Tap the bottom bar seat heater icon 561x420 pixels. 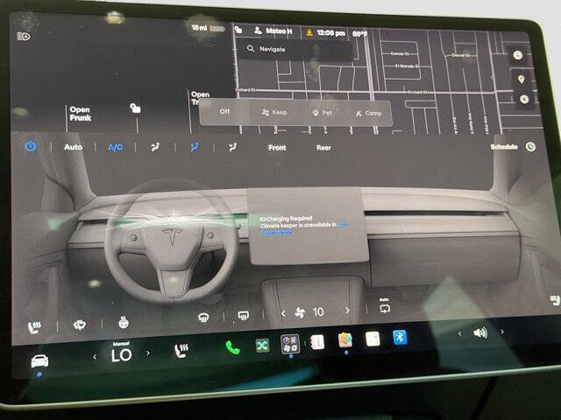point(181,350)
